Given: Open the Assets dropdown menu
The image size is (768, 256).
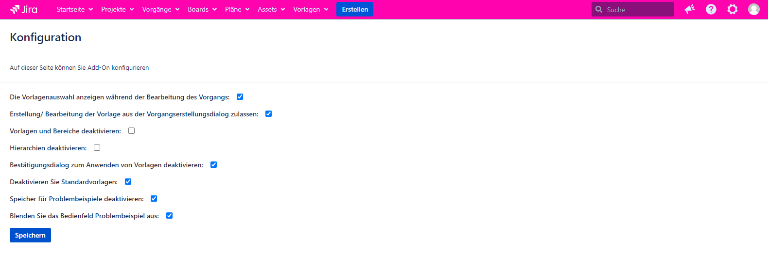Looking at the screenshot, I should click(271, 9).
